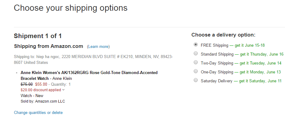The width and height of the screenshot is (285, 129).
Task: Click the shipping address text
Action: (x=93, y=60)
